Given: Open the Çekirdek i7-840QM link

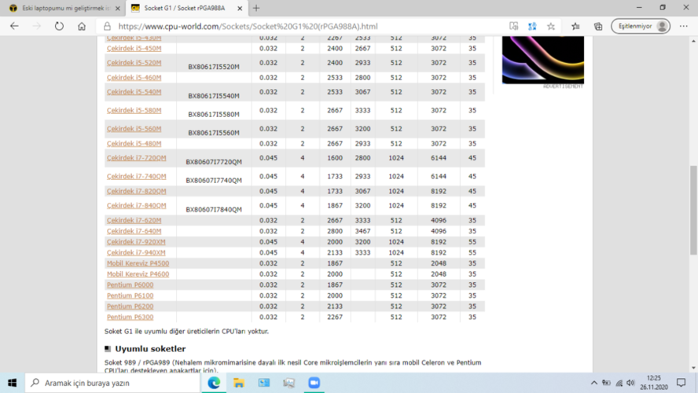Looking at the screenshot, I should pyautogui.click(x=136, y=205).
